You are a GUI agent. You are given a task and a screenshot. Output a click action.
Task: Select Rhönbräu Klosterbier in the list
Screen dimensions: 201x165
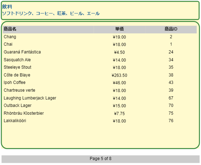pos(24,113)
